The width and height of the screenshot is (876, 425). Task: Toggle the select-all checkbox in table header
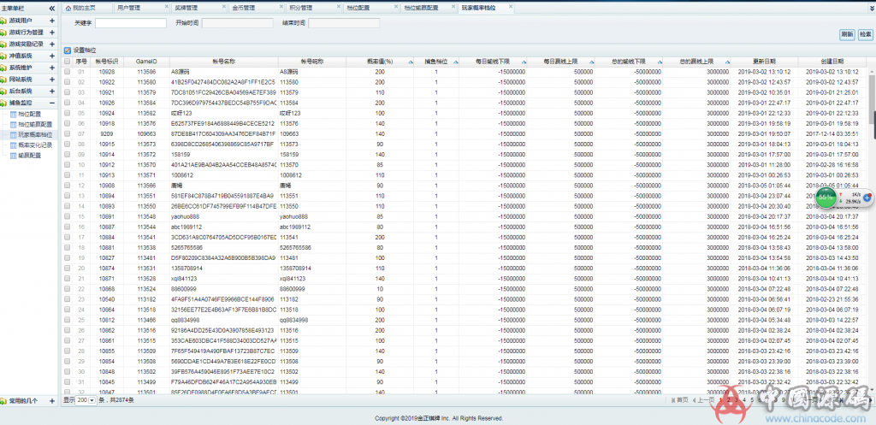click(67, 62)
